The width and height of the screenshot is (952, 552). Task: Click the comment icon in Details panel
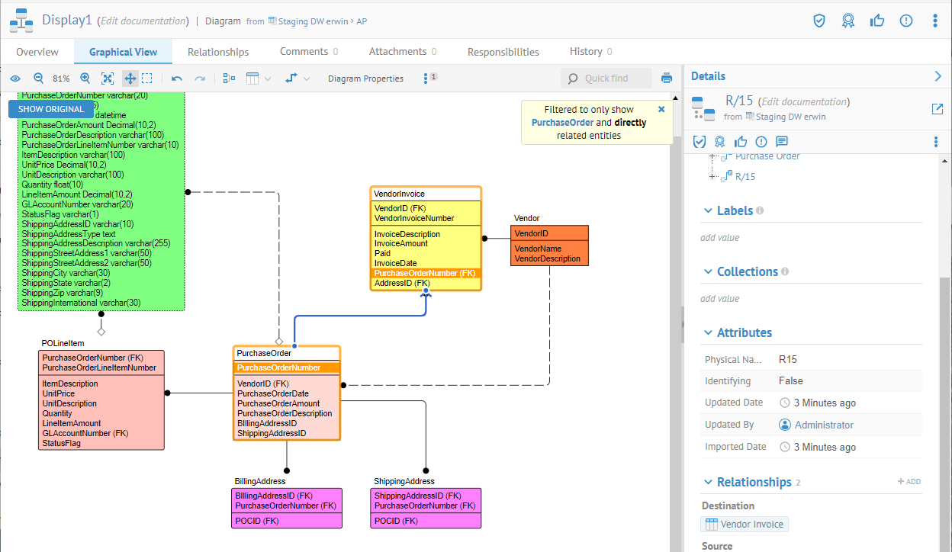point(782,142)
